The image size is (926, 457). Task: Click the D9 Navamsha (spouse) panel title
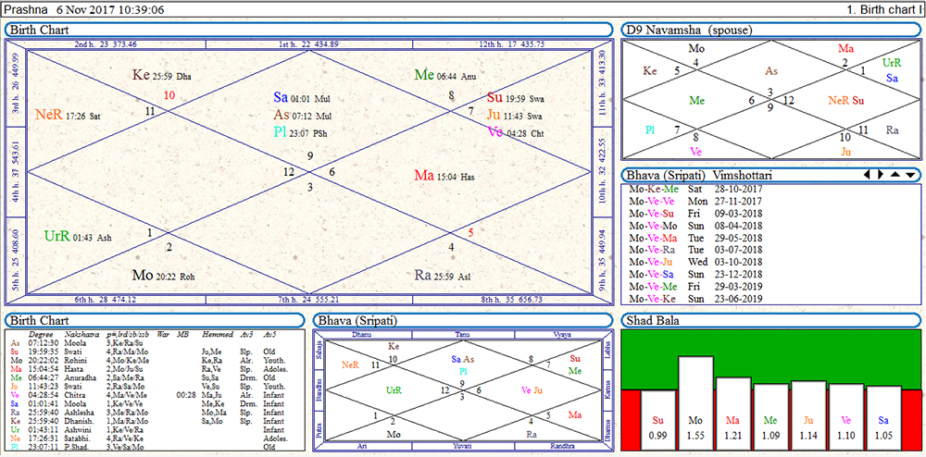click(x=689, y=30)
